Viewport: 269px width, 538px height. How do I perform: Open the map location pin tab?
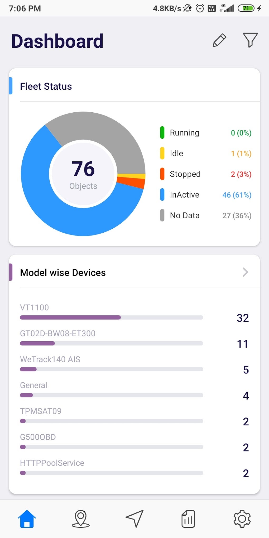(x=81, y=519)
